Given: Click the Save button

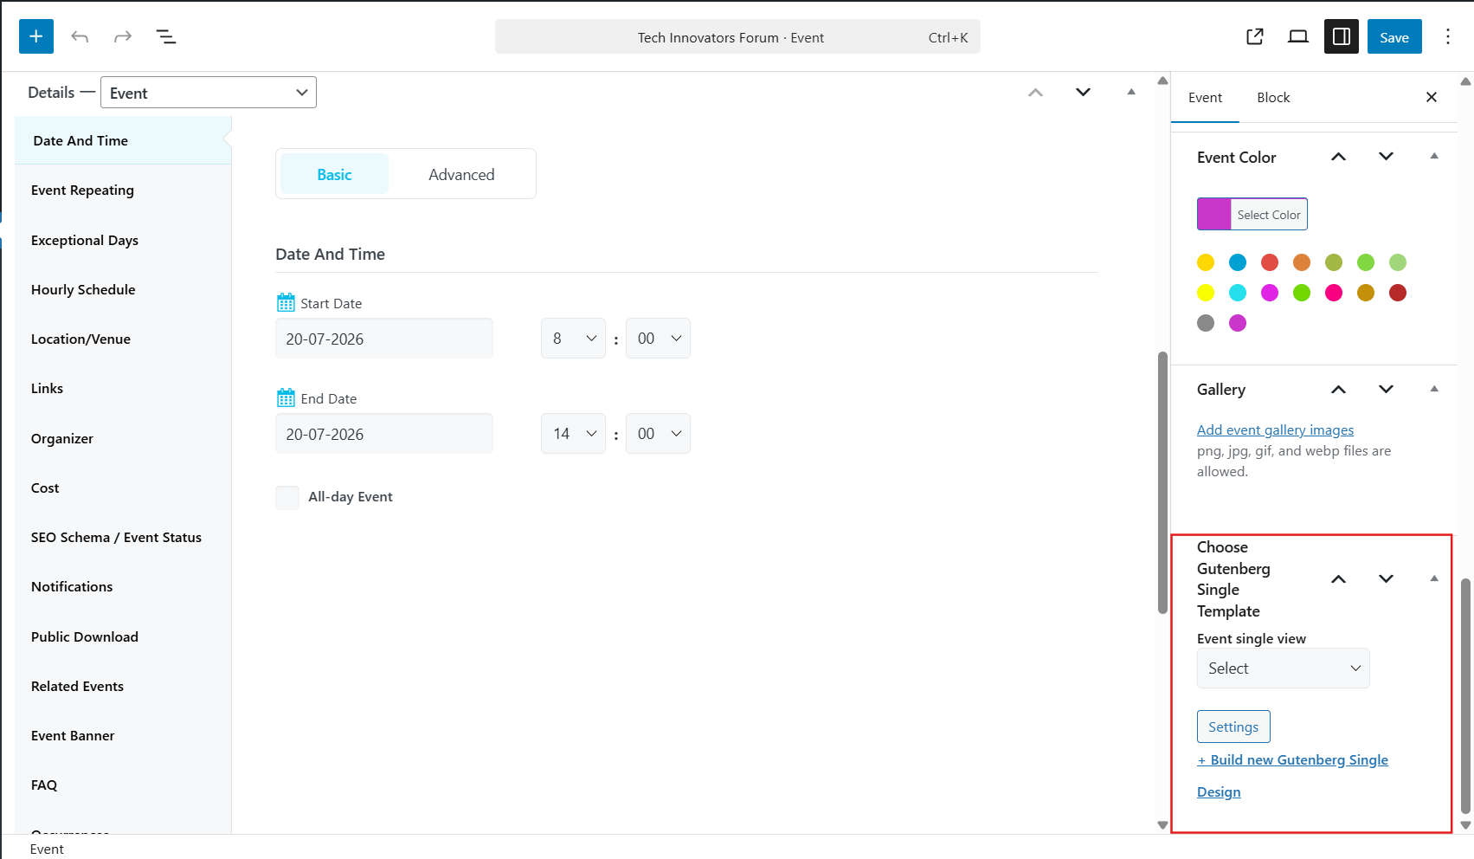Looking at the screenshot, I should 1394,36.
